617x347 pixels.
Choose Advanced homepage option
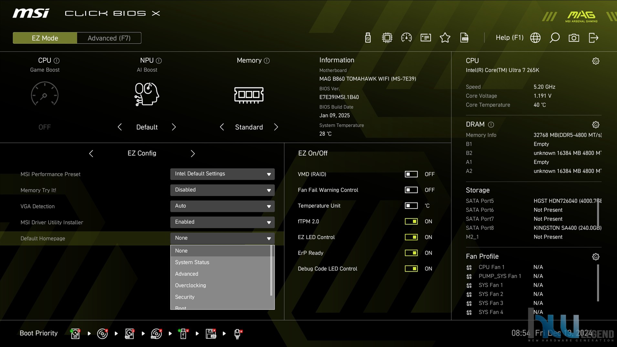pos(220,274)
